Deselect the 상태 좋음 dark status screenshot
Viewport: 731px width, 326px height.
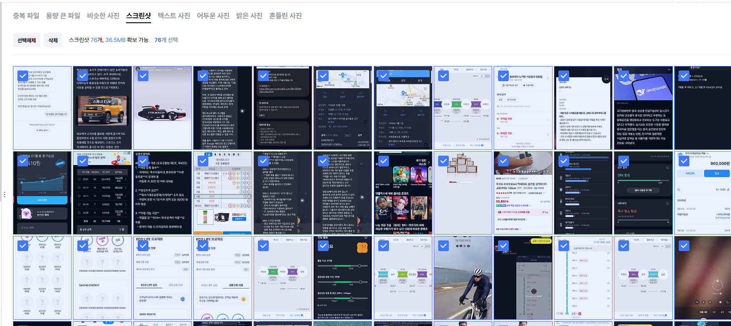click(x=624, y=161)
